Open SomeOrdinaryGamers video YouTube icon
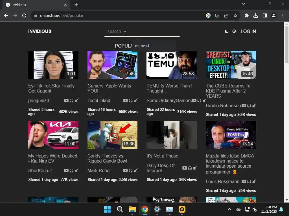This screenshot has width=289, height=216. (194, 100)
